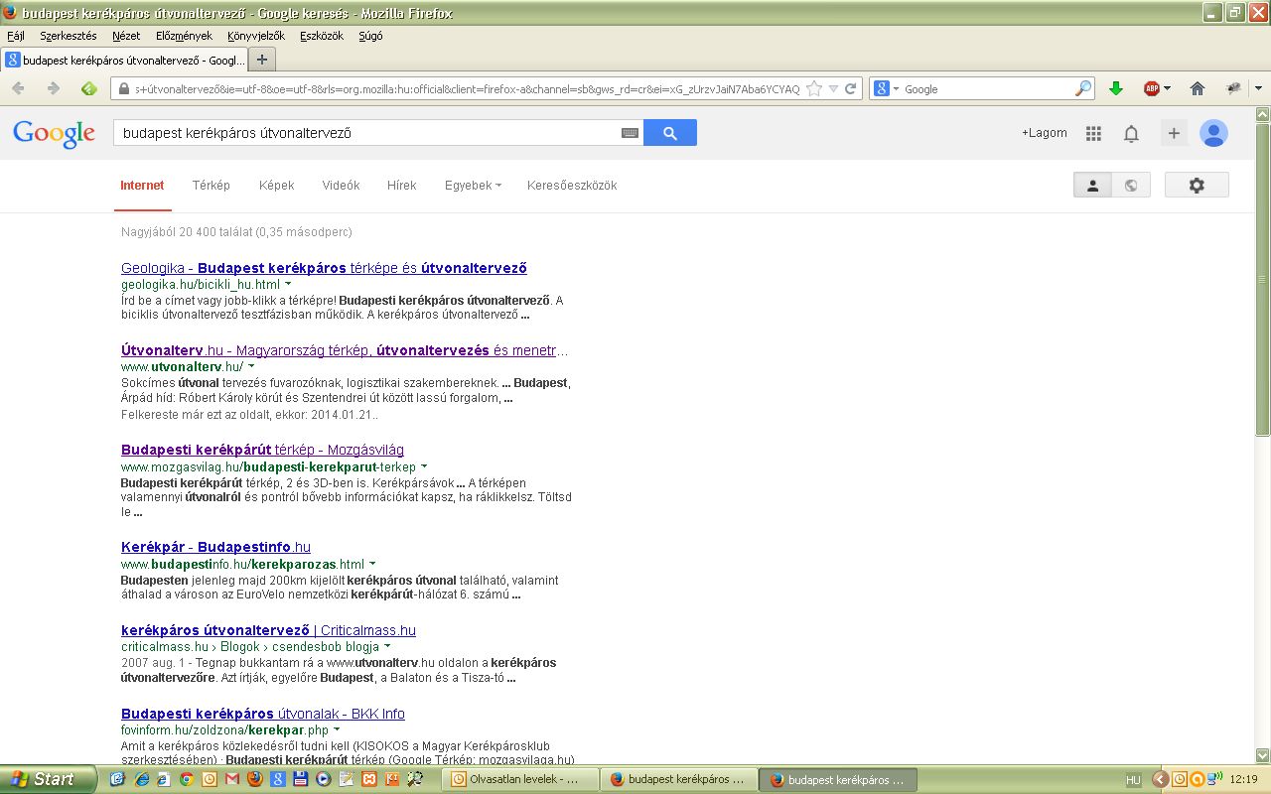Open the Előzmények menu
Screen dimensions: 1271x794
[184, 36]
